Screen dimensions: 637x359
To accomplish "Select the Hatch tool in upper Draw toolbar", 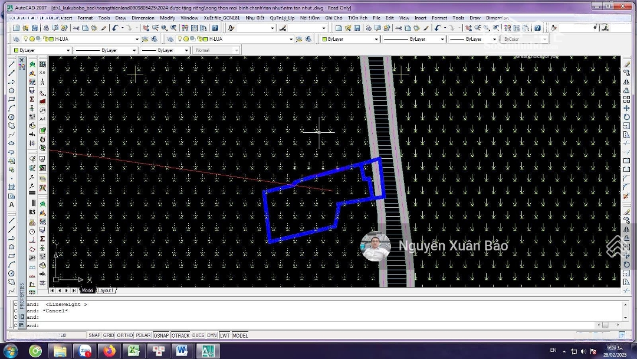I will pyautogui.click(x=11, y=187).
